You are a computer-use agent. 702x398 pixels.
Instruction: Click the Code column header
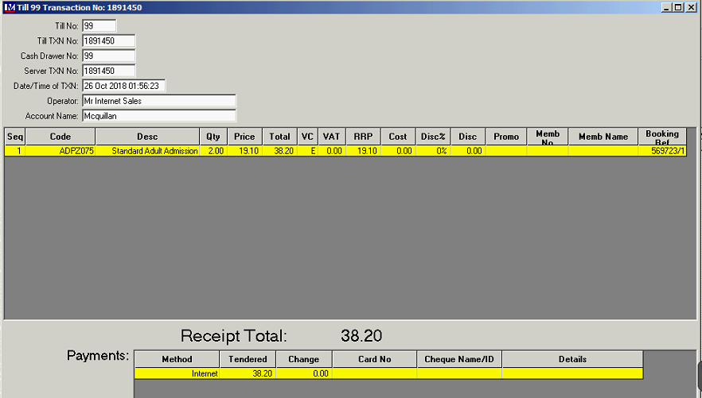click(60, 137)
